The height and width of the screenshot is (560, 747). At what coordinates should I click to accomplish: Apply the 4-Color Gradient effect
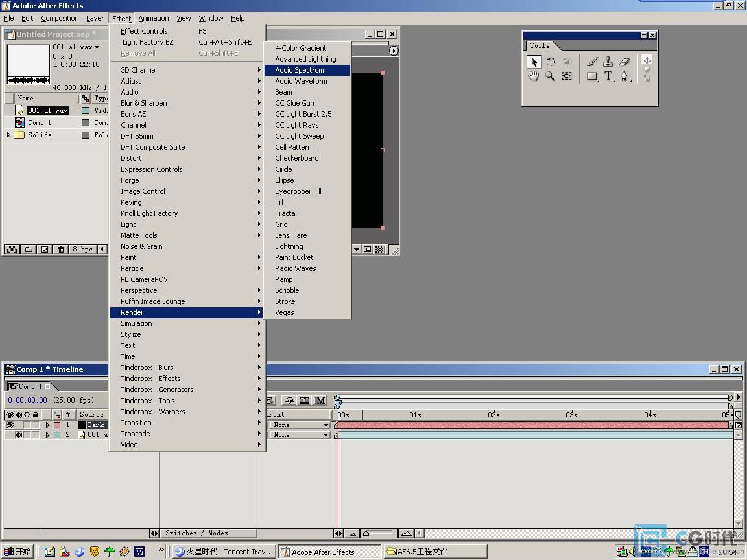(307, 48)
